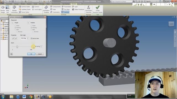The width and height of the screenshot is (177, 99).
Task: Open Roll Angle value arrow
Action: (28, 38)
